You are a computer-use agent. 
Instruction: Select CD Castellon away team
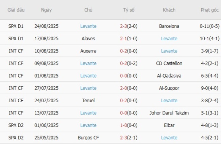[x=169, y=63]
